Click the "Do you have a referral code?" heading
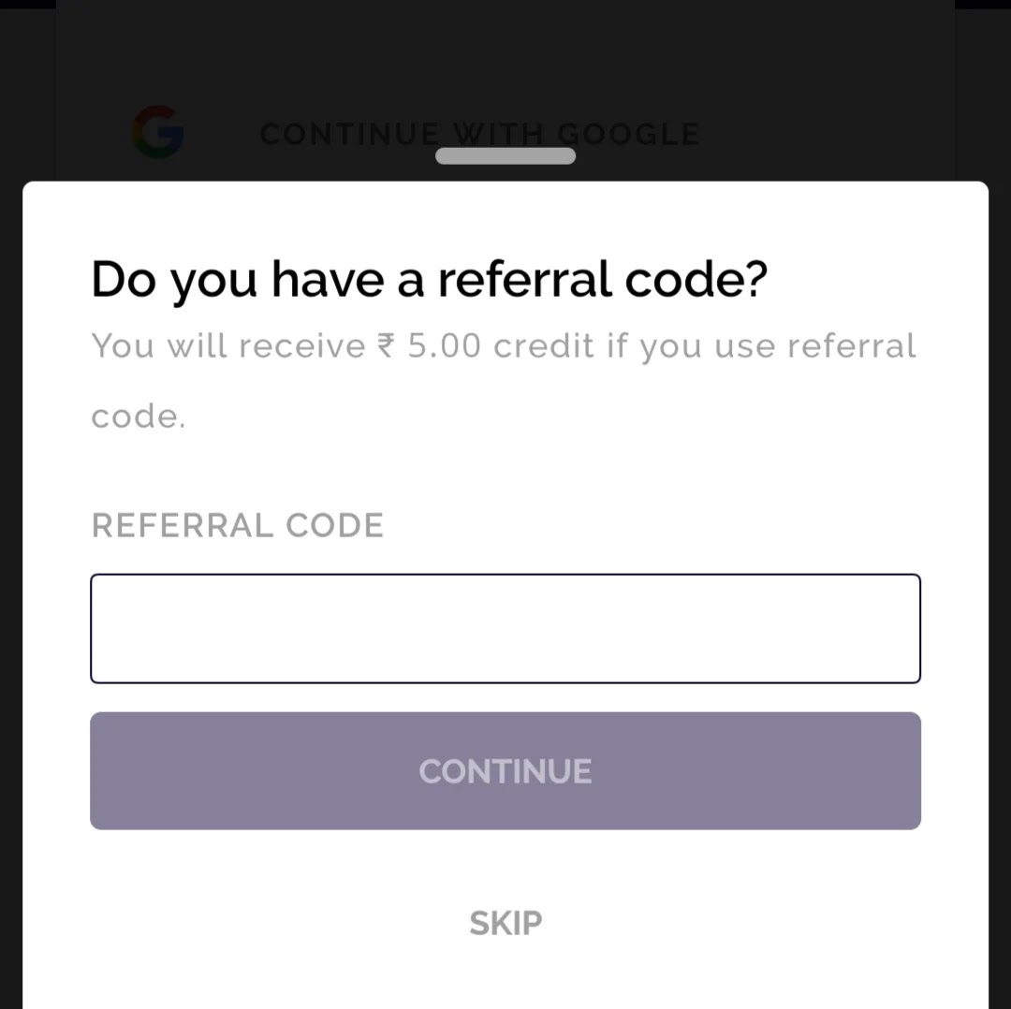 point(430,280)
